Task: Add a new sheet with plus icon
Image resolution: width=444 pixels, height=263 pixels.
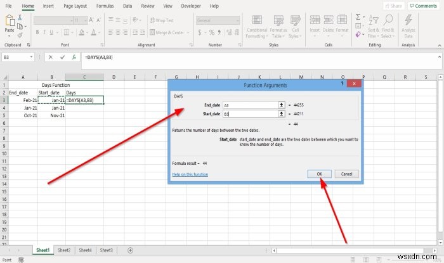Action: [x=130, y=250]
